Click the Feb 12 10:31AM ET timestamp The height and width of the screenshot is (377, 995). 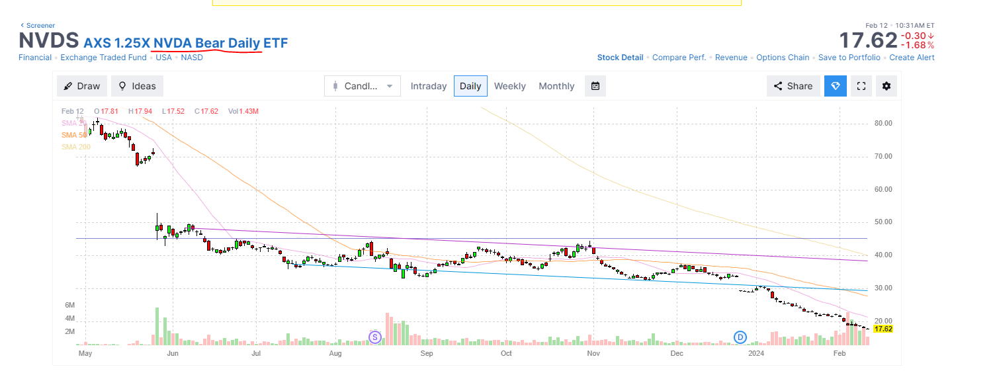900,25
